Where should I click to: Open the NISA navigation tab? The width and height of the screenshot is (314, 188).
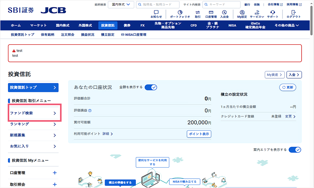(x=232, y=25)
